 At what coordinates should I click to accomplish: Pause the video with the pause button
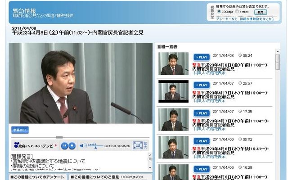(64, 146)
